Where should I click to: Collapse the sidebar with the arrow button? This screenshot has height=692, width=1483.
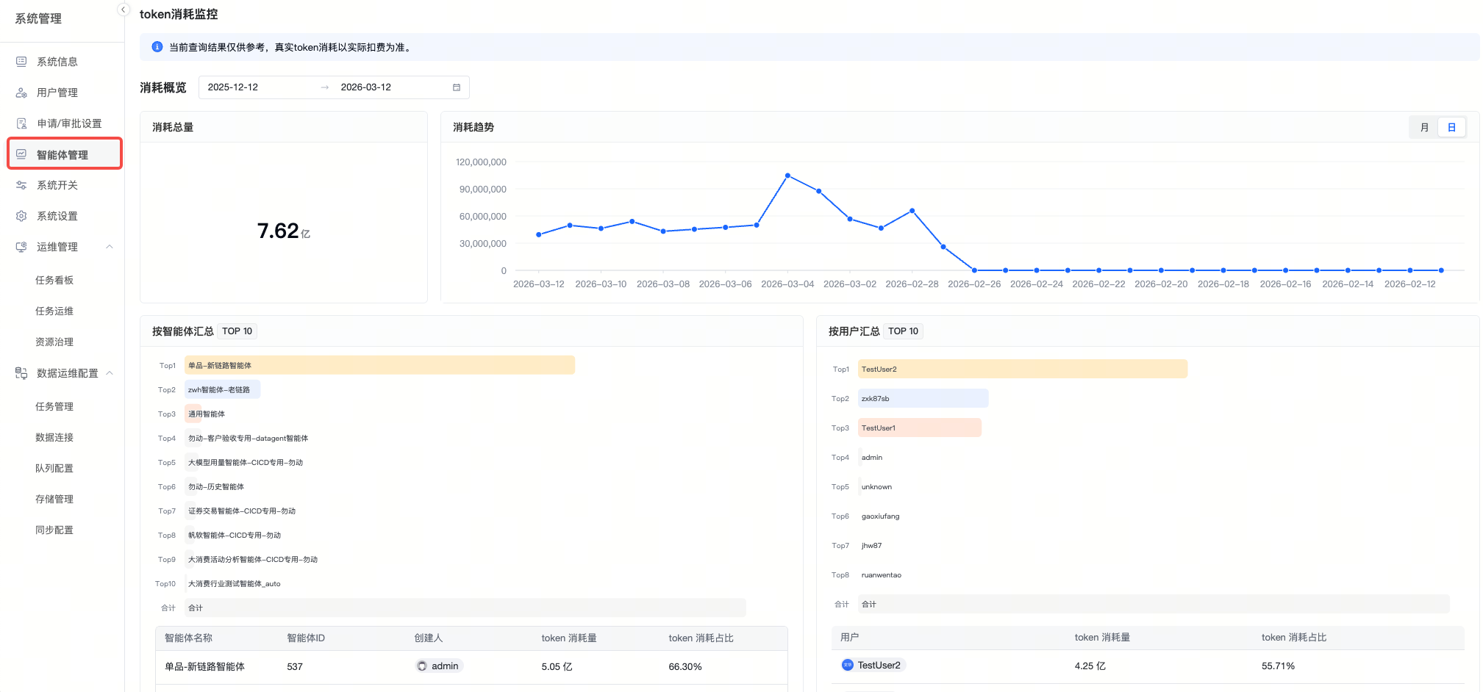click(124, 10)
